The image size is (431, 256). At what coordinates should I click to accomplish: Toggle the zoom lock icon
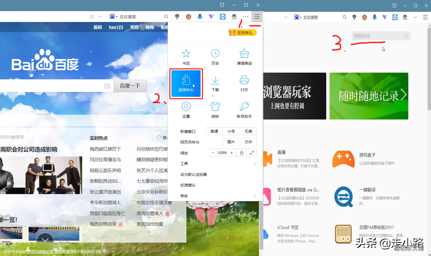coord(242,153)
